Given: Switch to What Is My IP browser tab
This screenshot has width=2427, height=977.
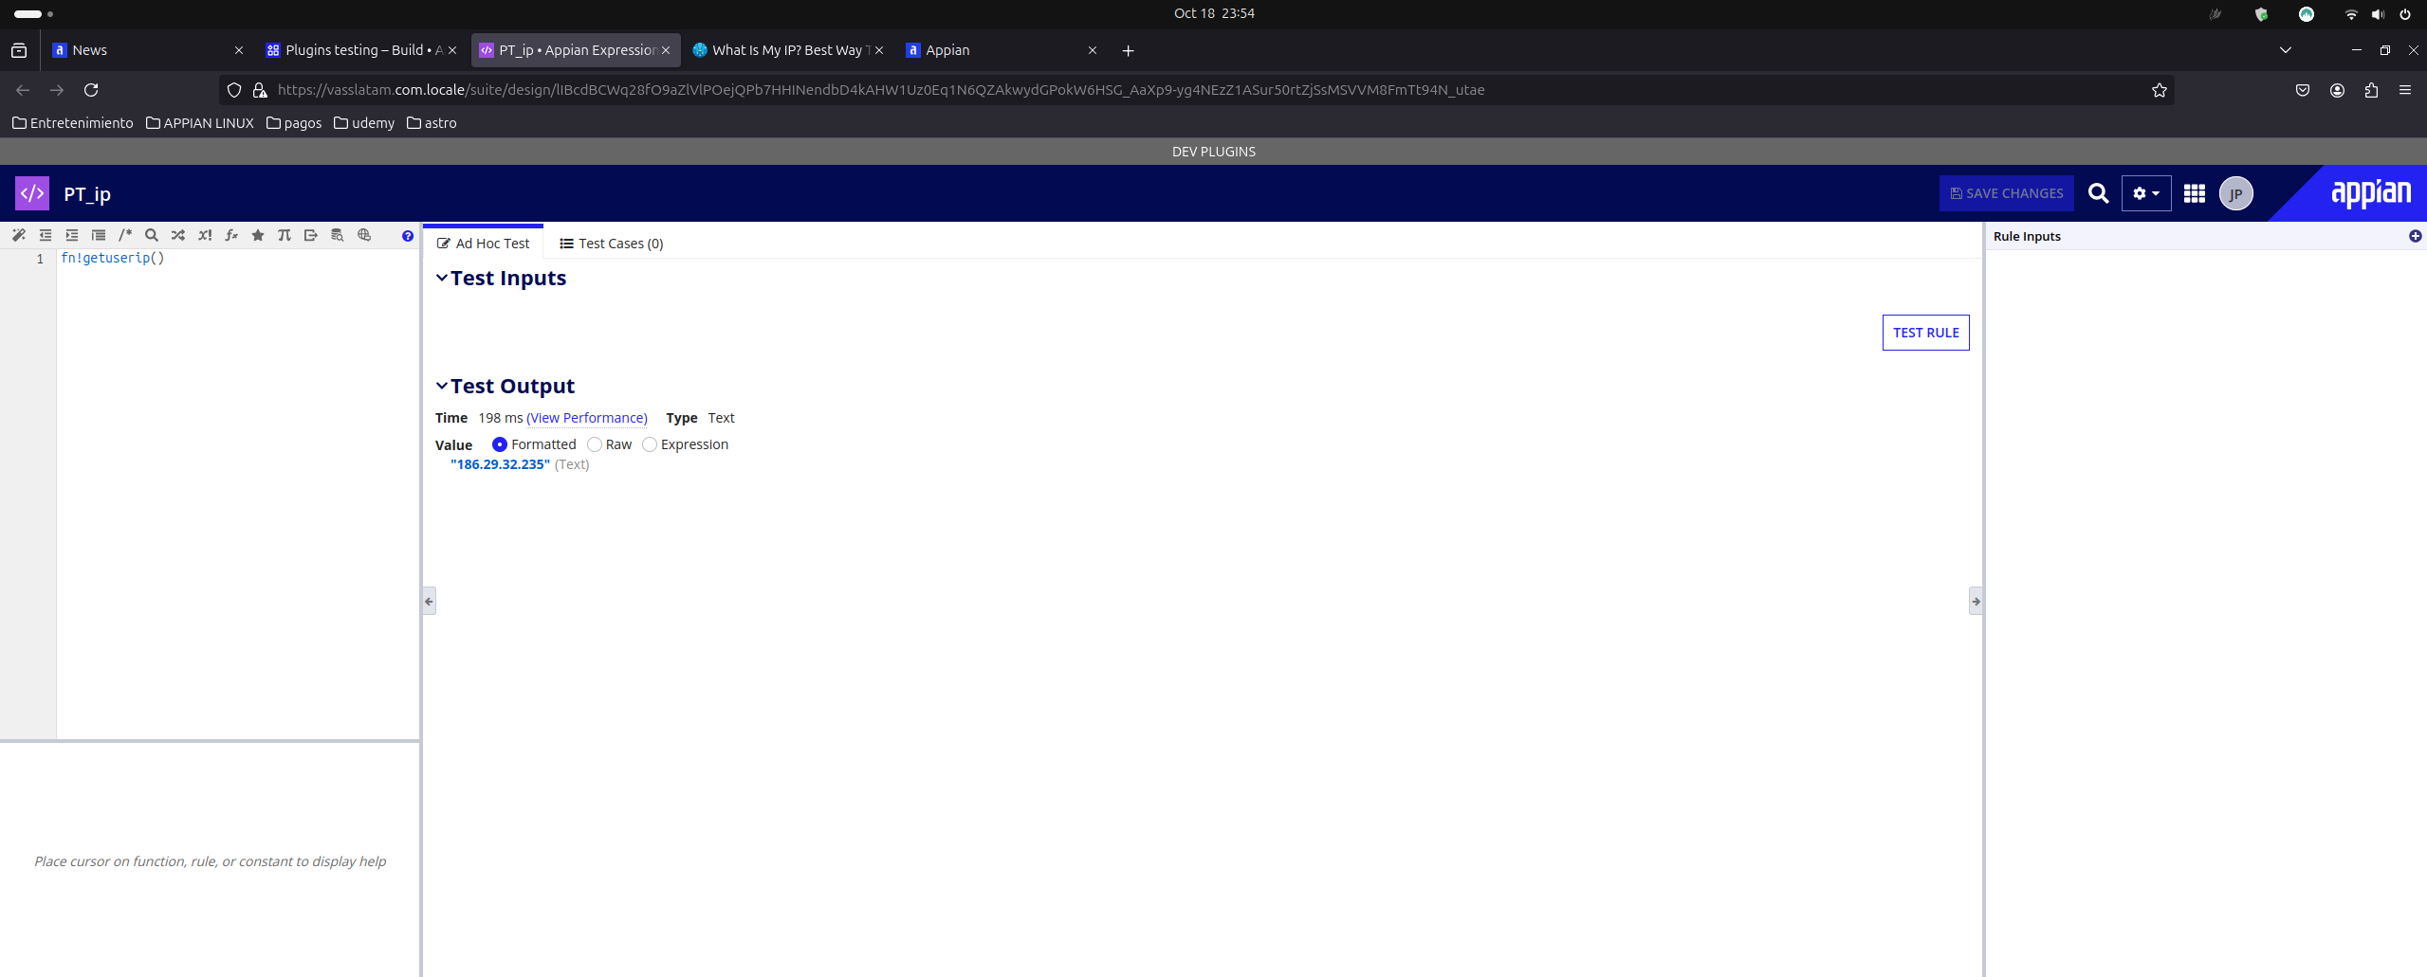Looking at the screenshot, I should point(787,50).
